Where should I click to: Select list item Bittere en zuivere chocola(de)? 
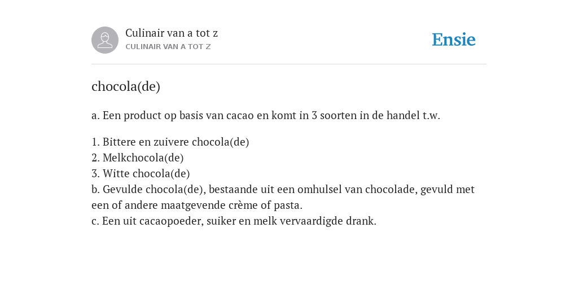coord(170,142)
